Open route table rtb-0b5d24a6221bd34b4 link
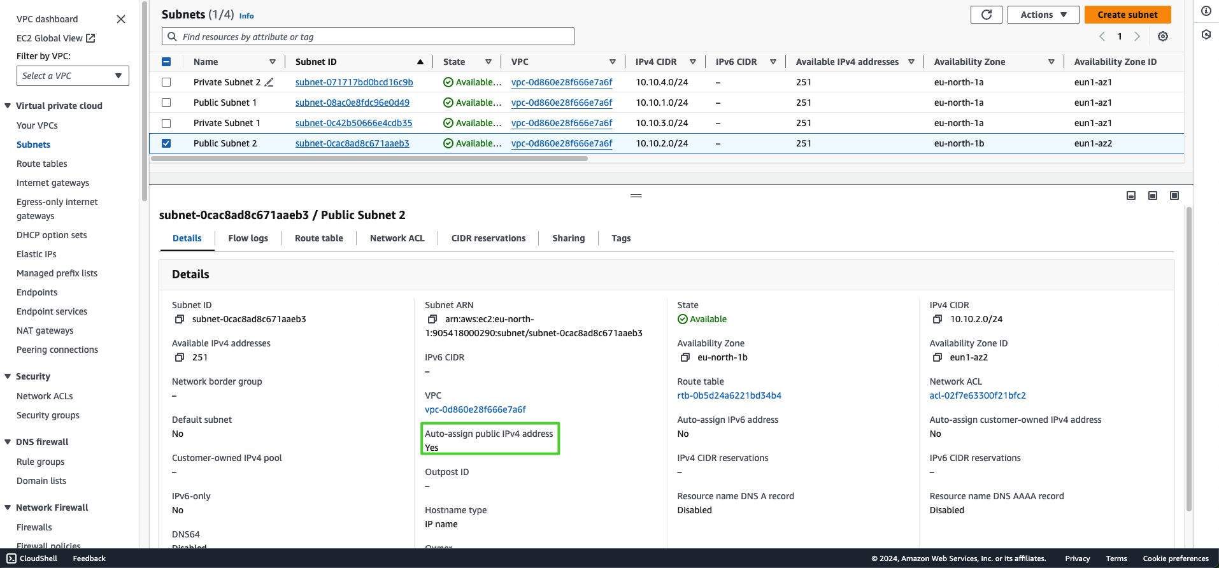 tap(729, 395)
